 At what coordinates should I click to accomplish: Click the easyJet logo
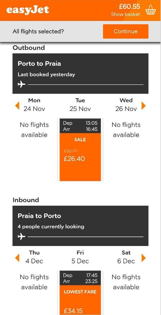pyautogui.click(x=28, y=10)
